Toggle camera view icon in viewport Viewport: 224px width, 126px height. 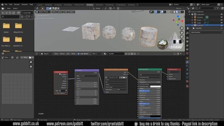point(182,37)
